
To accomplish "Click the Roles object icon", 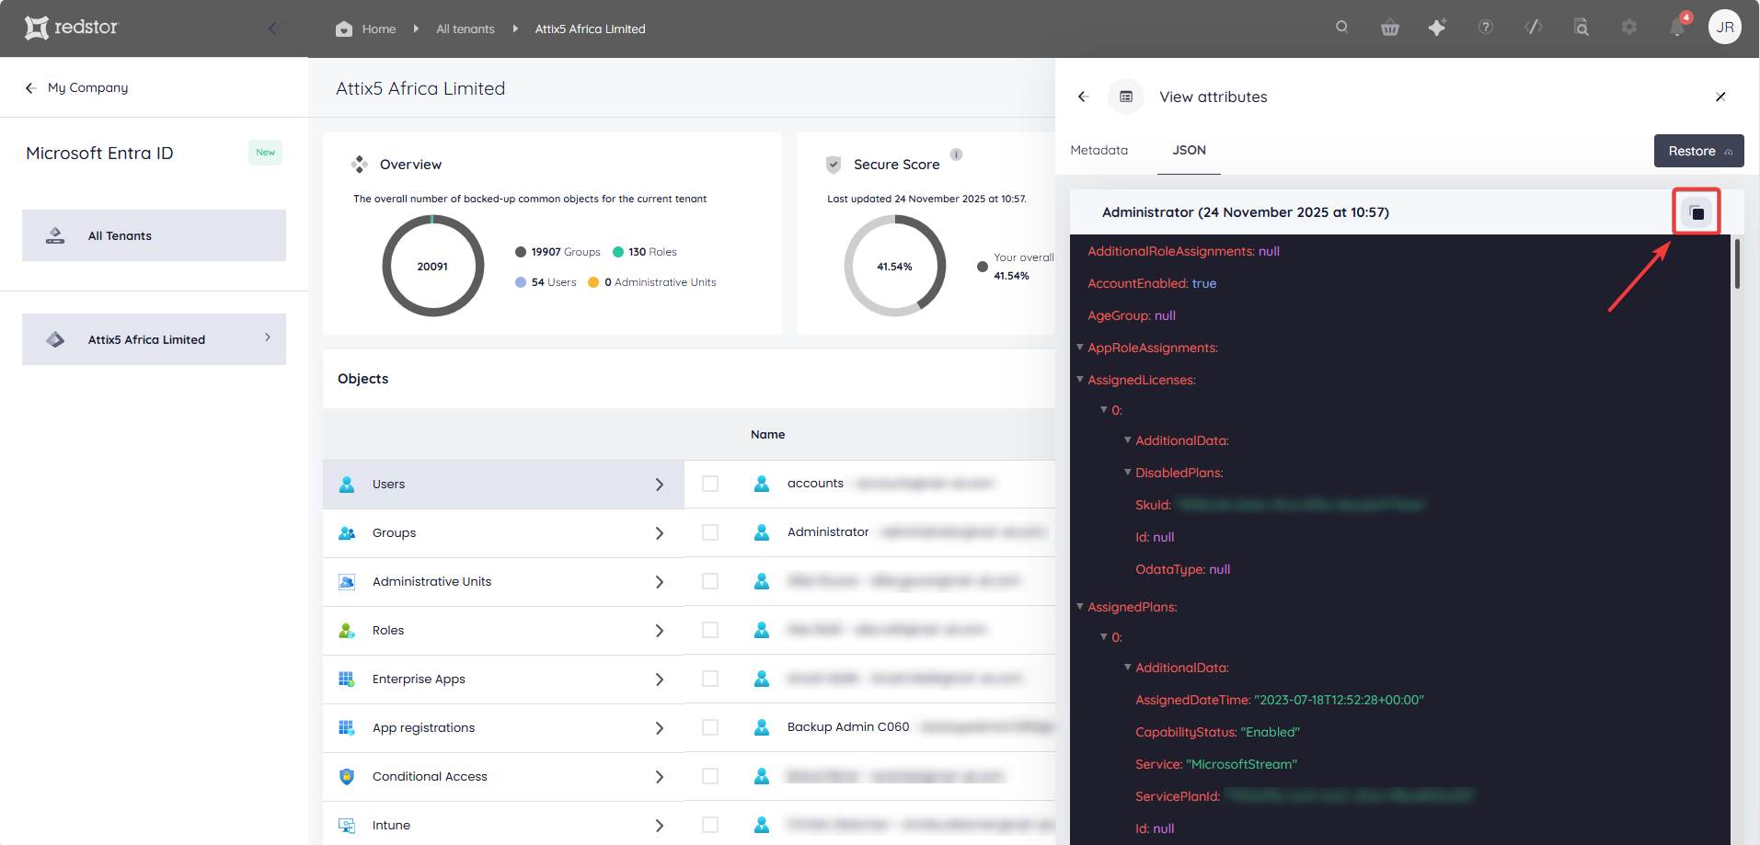I will point(347,631).
